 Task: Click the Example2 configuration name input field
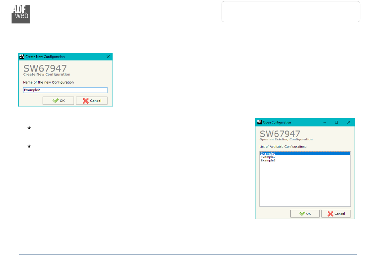[65, 90]
